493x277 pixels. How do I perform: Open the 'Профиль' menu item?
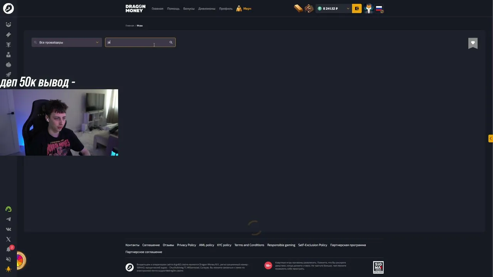point(226,8)
